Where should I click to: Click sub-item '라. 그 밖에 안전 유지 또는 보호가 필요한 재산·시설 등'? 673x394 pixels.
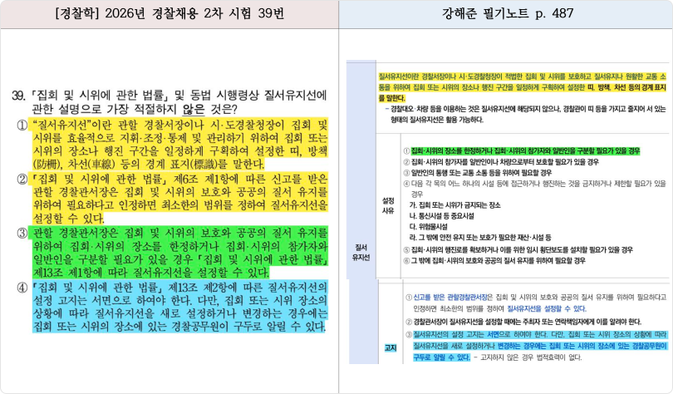[x=480, y=238]
